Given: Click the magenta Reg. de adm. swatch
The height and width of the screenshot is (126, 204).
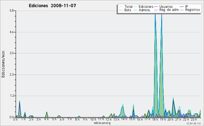Looking at the screenshot, I should pyautogui.click(x=156, y=10).
